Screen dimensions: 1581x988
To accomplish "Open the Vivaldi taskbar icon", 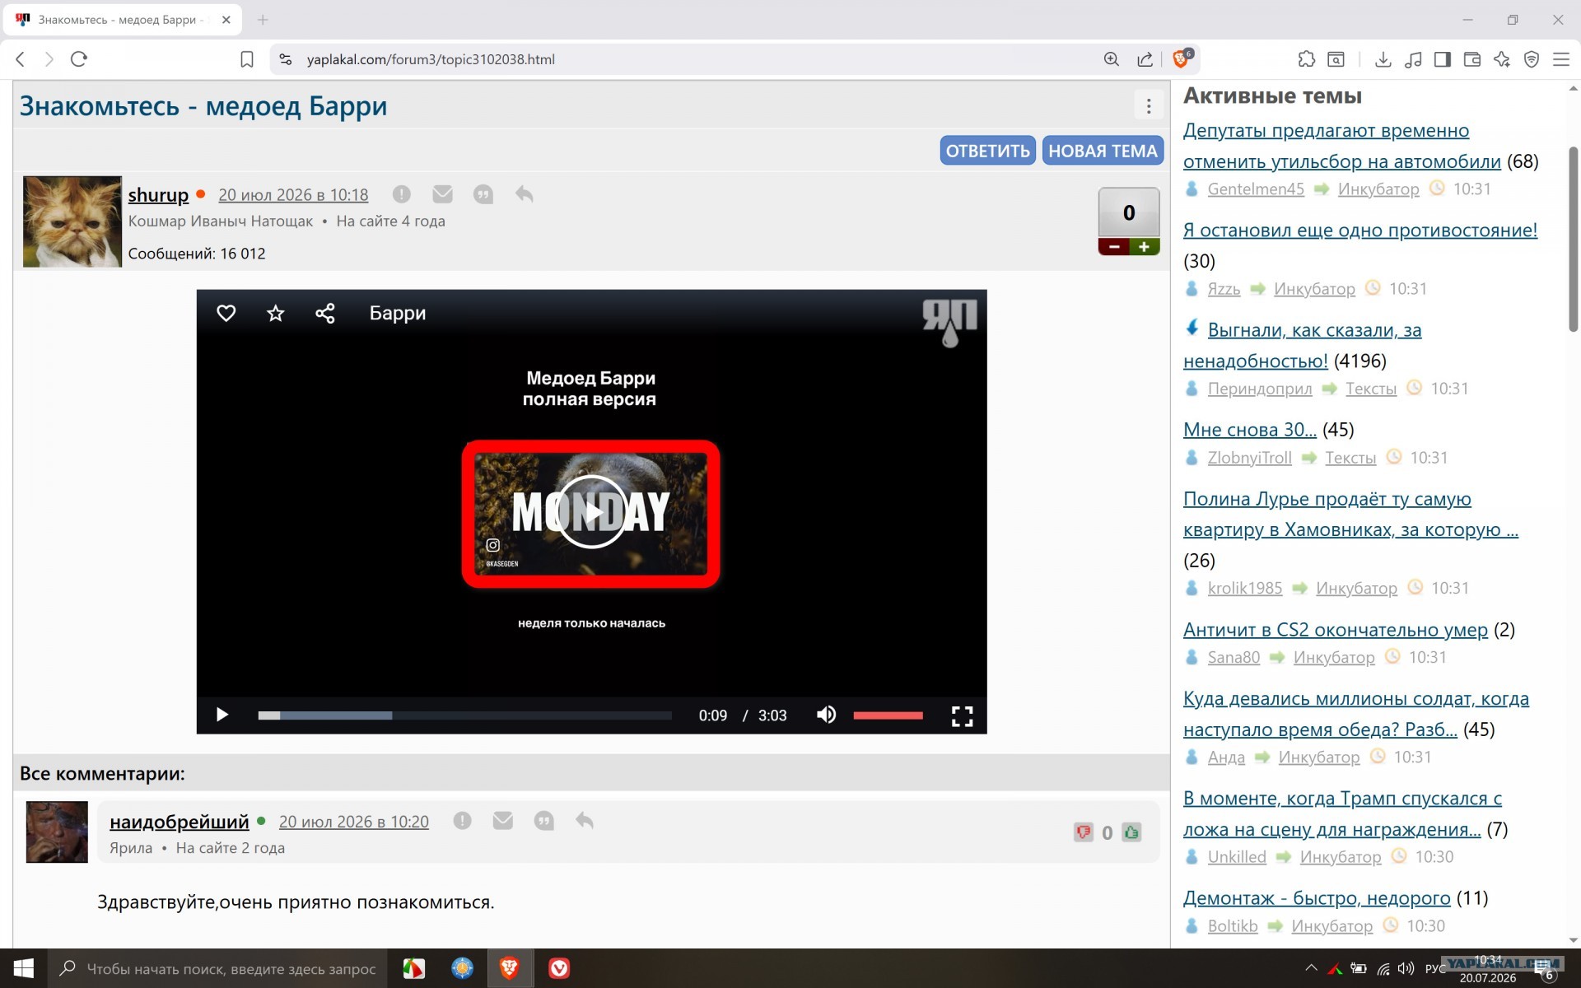I will (x=559, y=968).
